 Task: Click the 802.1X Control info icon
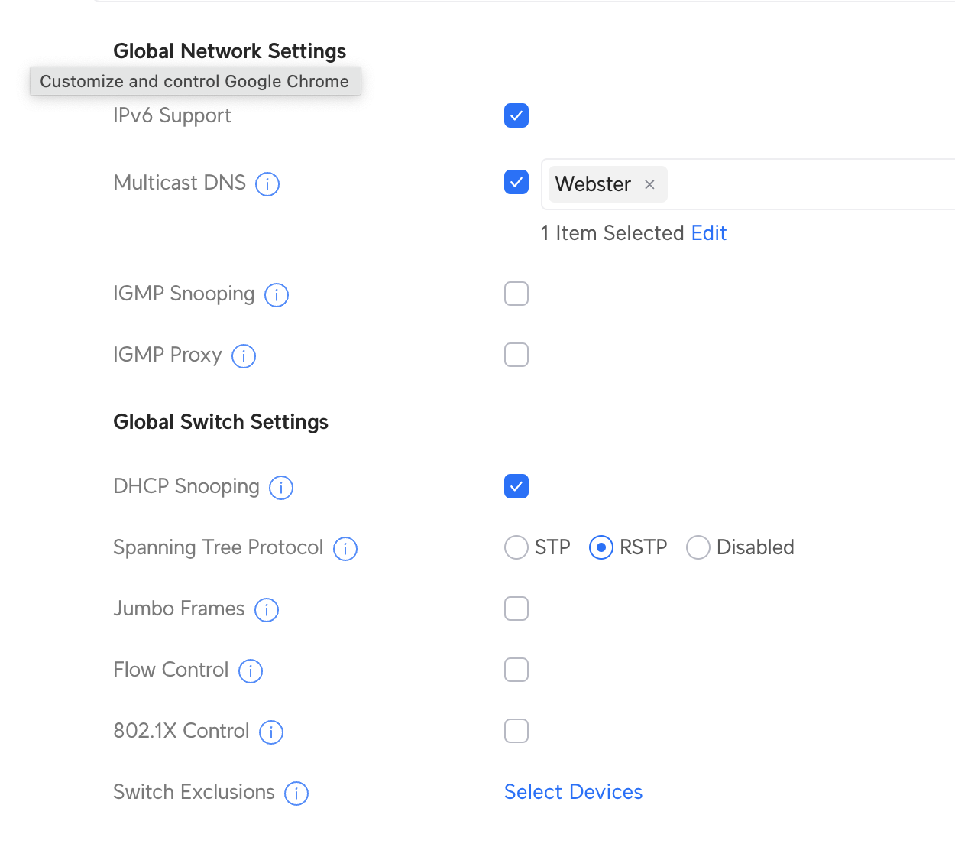tap(271, 732)
